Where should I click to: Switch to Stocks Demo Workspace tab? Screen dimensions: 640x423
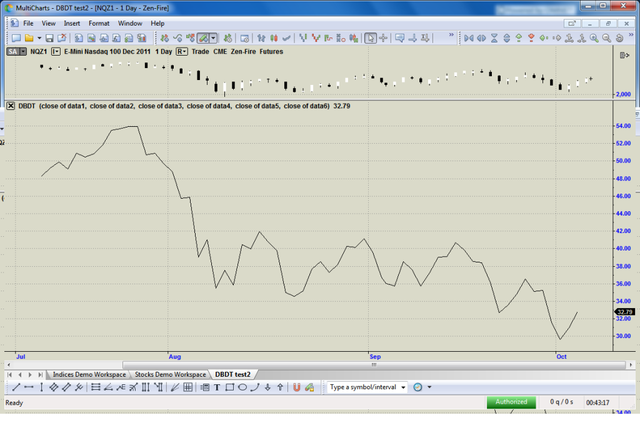click(x=170, y=374)
